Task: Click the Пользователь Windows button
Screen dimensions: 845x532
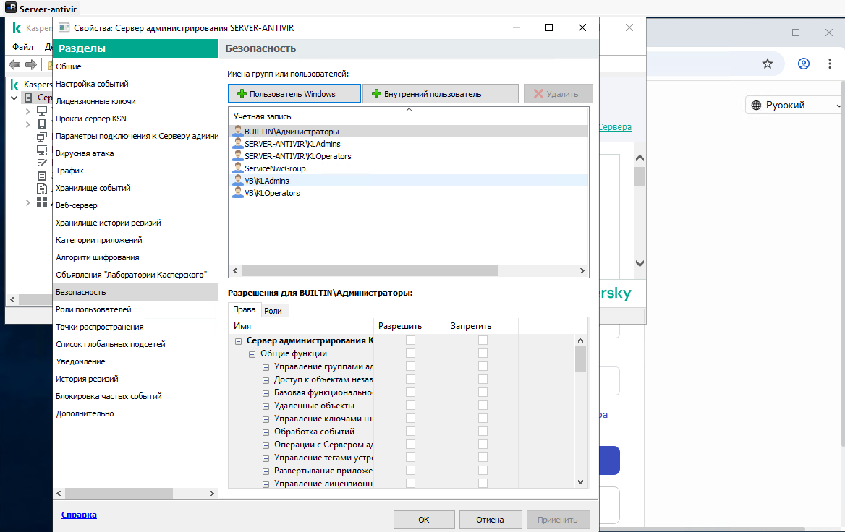Action: click(294, 94)
